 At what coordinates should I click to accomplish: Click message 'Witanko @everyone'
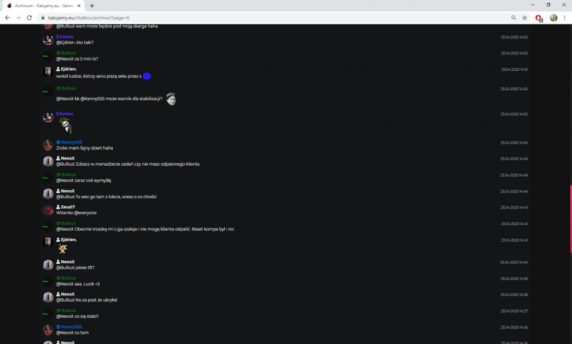click(76, 213)
